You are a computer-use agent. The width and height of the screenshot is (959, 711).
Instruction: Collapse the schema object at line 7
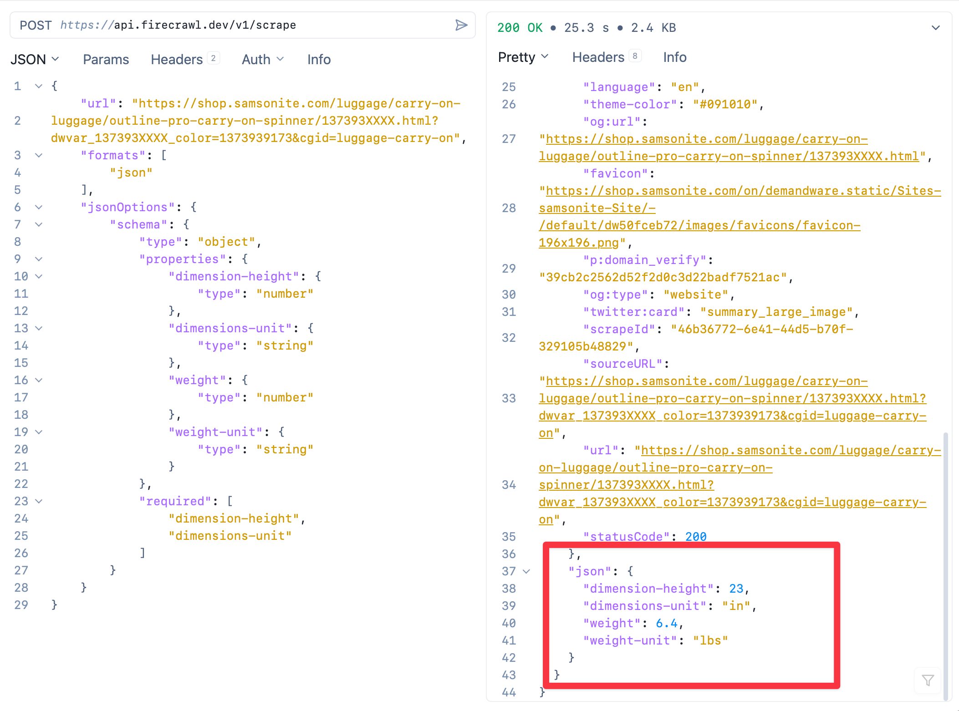39,224
